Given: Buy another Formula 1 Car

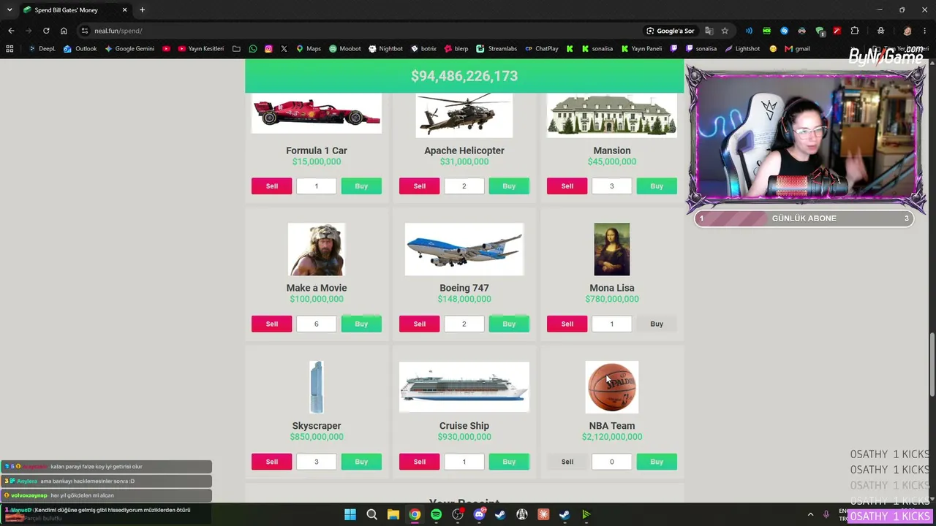Looking at the screenshot, I should click(x=361, y=186).
